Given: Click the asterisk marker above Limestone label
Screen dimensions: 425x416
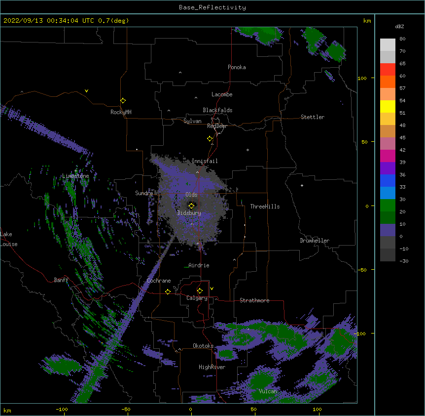Looking at the screenshot, I should (x=75, y=171).
